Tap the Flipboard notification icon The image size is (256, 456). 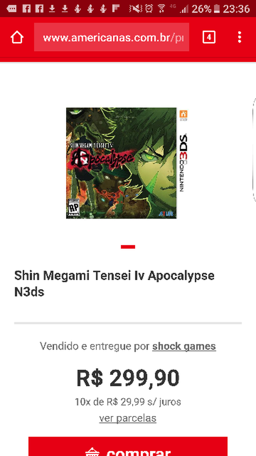116,9
